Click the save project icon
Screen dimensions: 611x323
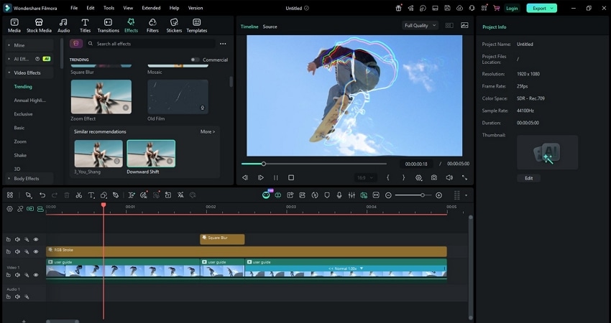pos(447,8)
